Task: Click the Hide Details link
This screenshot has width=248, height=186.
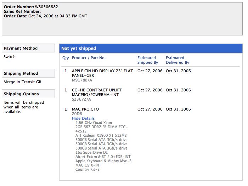Action: (x=83, y=118)
